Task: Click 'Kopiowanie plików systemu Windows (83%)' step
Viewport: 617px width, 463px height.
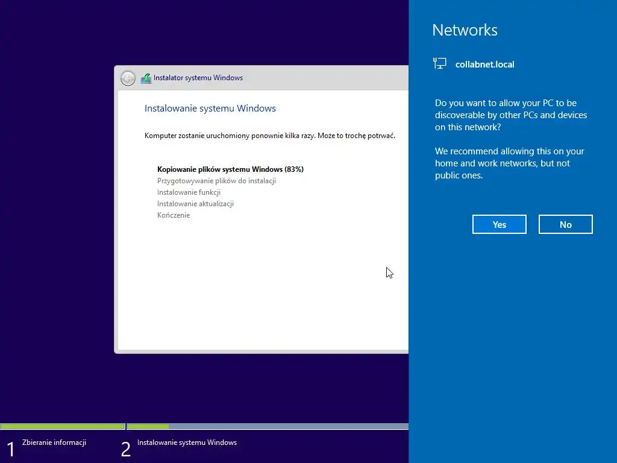Action: (230, 169)
